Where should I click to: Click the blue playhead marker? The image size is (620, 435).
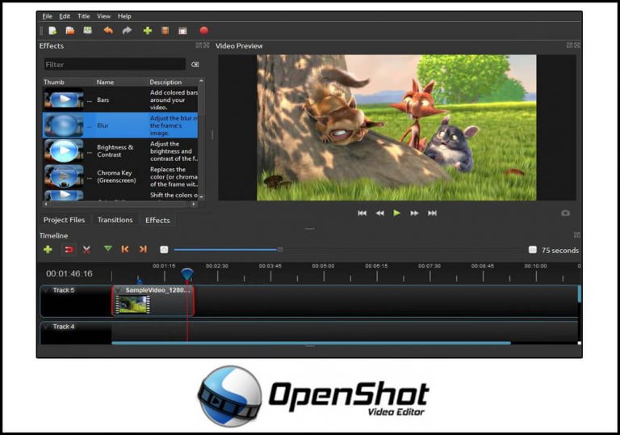pyautogui.click(x=187, y=274)
